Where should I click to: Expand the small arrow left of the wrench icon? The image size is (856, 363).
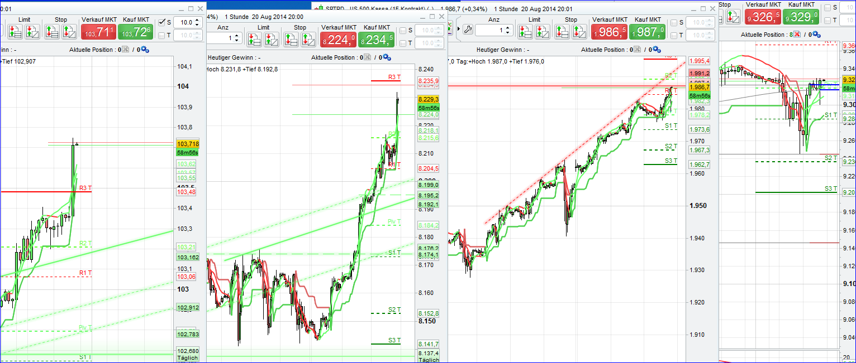pyautogui.click(x=459, y=28)
